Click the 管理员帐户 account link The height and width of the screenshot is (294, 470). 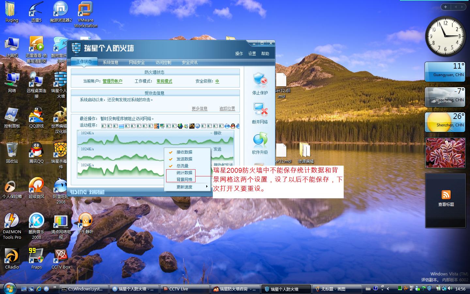[x=113, y=81]
